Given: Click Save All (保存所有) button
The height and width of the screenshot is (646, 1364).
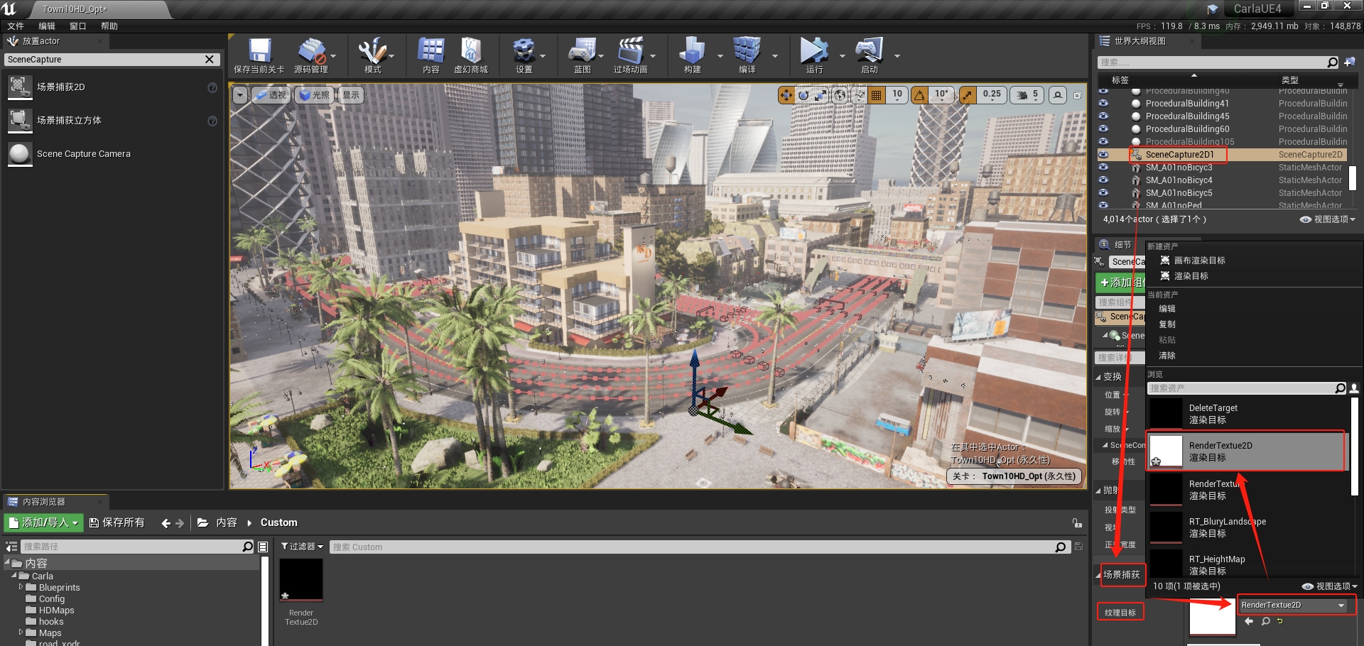Looking at the screenshot, I should 117,522.
